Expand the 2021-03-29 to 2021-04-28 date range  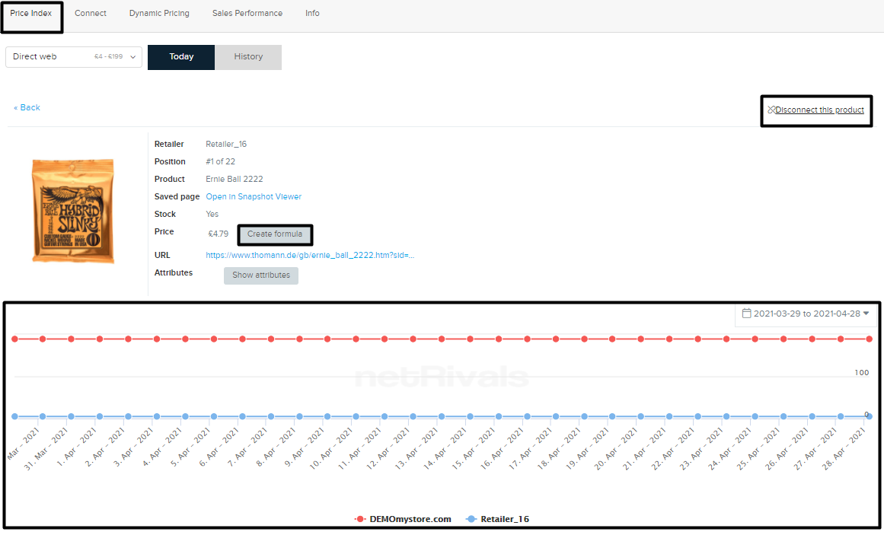(806, 314)
